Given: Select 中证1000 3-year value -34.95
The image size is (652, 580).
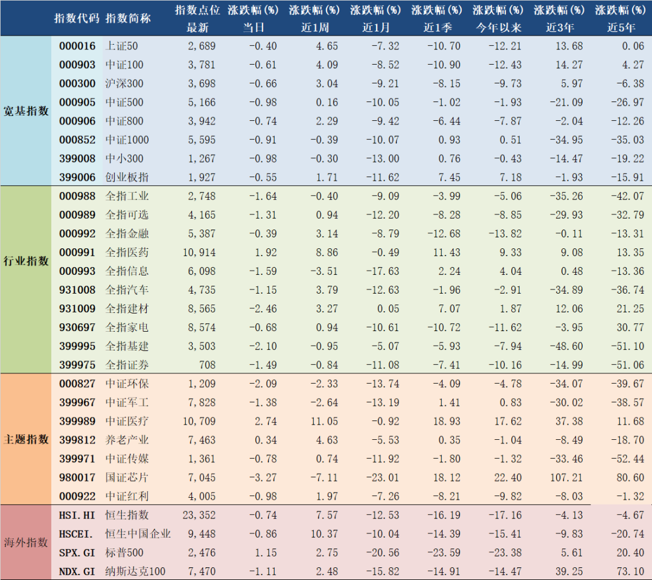Looking at the screenshot, I should (x=566, y=140).
